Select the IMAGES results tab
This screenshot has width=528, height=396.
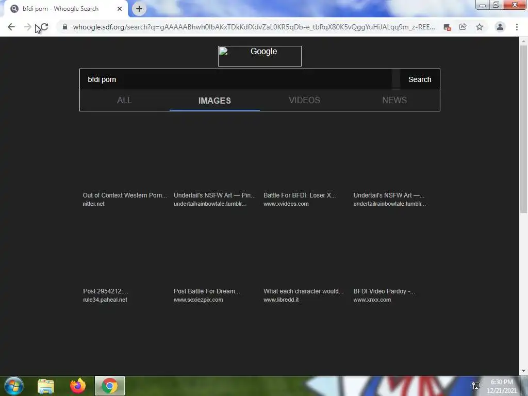tap(214, 101)
